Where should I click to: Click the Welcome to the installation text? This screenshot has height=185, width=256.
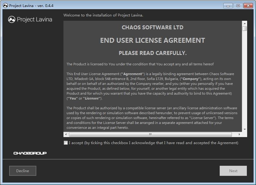103,15
